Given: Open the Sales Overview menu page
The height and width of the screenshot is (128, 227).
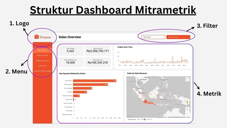Looking at the screenshot, I should [x=42, y=50].
